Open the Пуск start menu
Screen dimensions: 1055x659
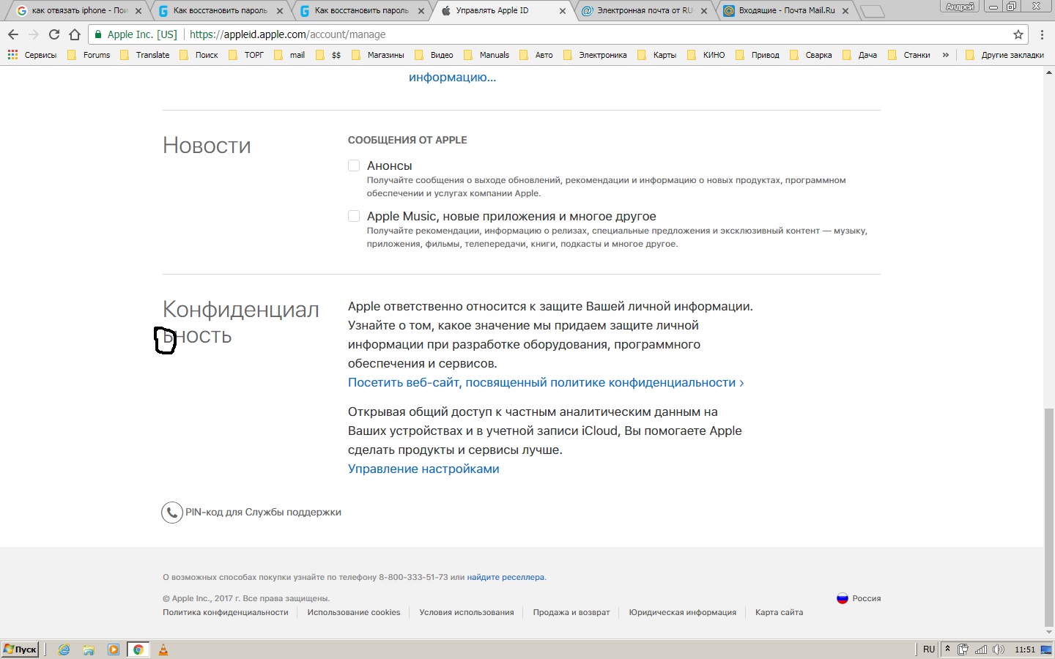20,649
